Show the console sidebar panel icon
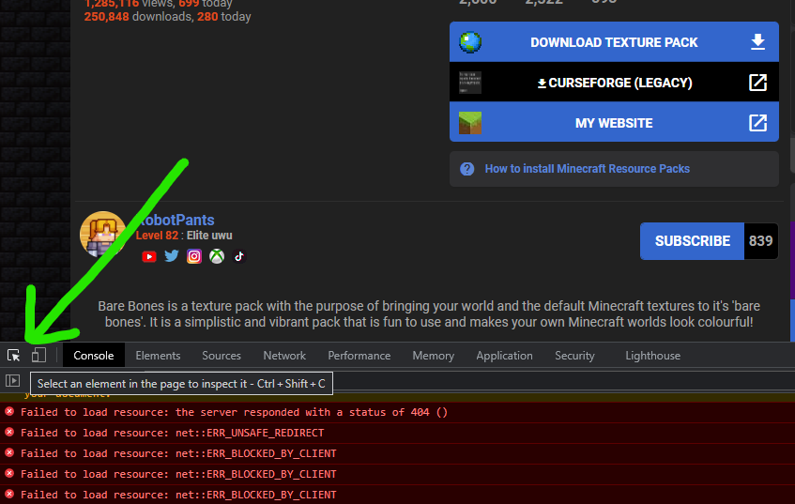Viewport: 795px width, 504px height. tap(13, 380)
